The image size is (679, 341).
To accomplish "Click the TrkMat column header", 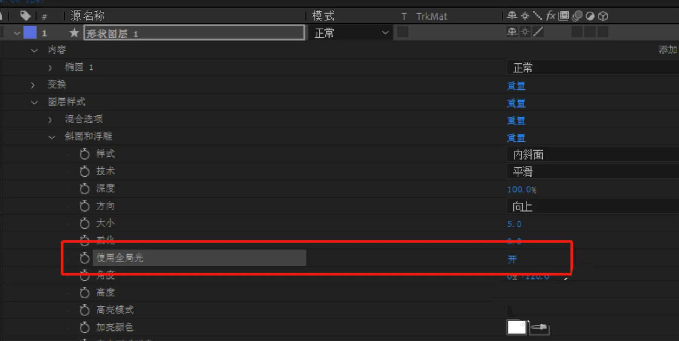I will [432, 16].
